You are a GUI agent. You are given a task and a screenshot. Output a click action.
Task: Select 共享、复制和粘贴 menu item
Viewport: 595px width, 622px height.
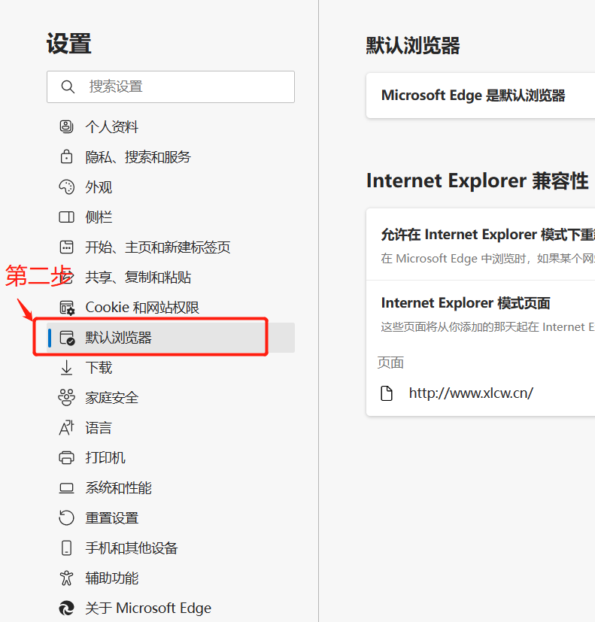click(171, 278)
